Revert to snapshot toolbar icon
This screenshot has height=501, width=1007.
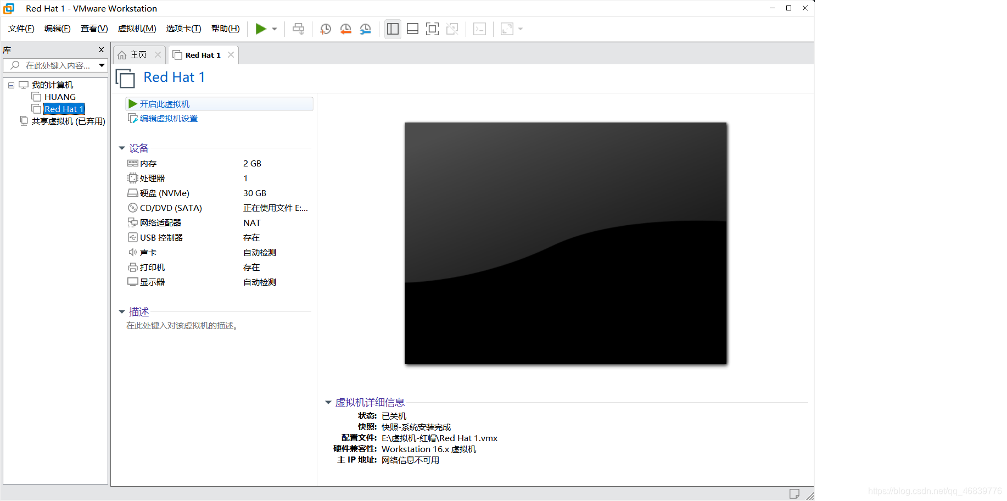345,29
